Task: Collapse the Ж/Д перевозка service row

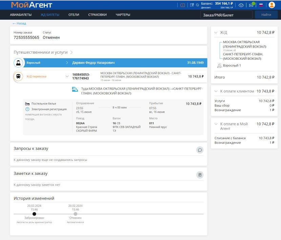Action: coord(67,76)
